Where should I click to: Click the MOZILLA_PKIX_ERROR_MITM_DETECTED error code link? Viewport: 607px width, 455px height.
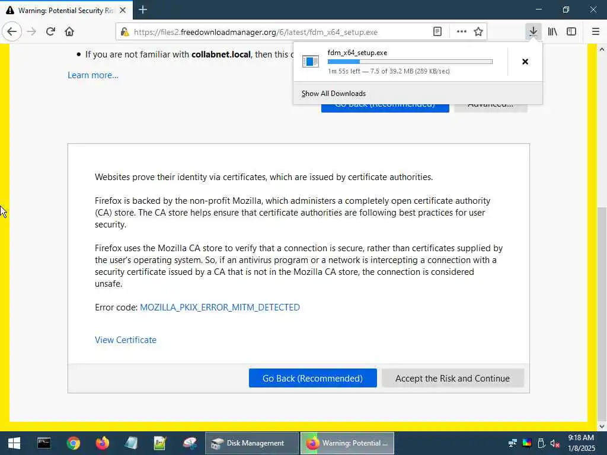[x=220, y=307]
